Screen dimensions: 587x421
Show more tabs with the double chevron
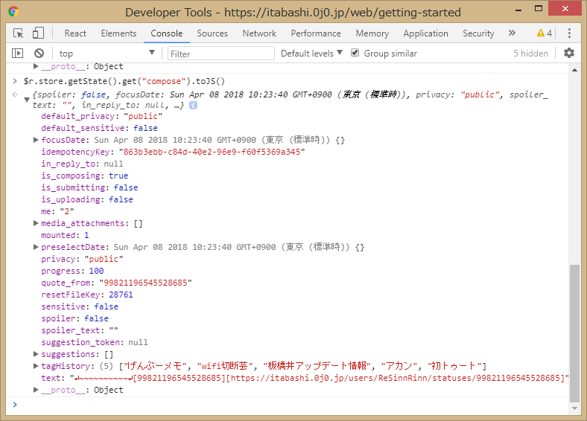tap(512, 33)
